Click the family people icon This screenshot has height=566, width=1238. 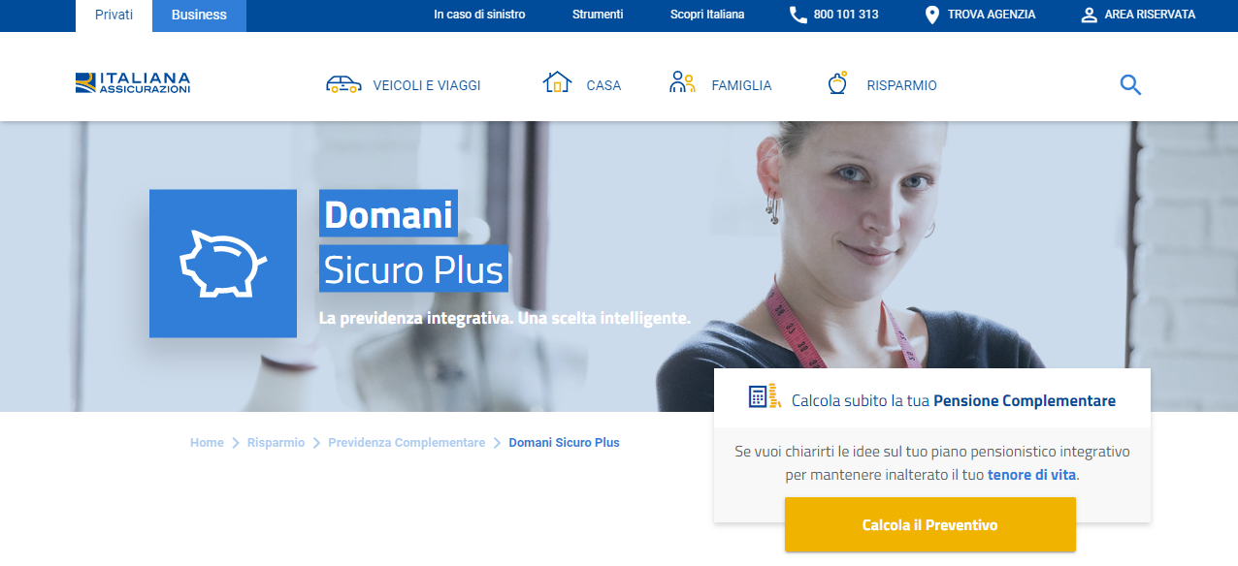click(x=682, y=83)
